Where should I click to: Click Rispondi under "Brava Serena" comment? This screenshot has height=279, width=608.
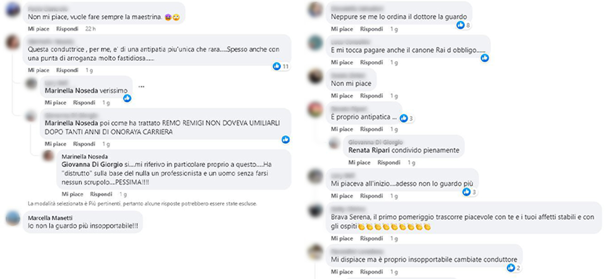click(x=372, y=238)
